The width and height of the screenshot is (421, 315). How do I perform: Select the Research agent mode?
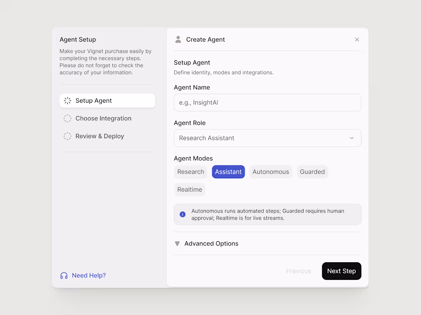click(191, 172)
